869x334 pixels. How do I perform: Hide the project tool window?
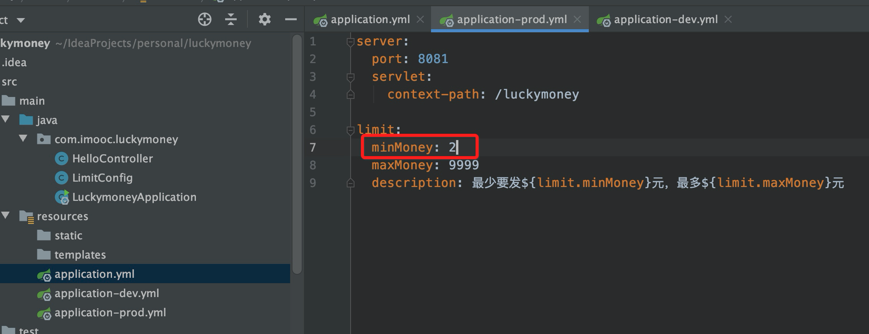(x=291, y=19)
